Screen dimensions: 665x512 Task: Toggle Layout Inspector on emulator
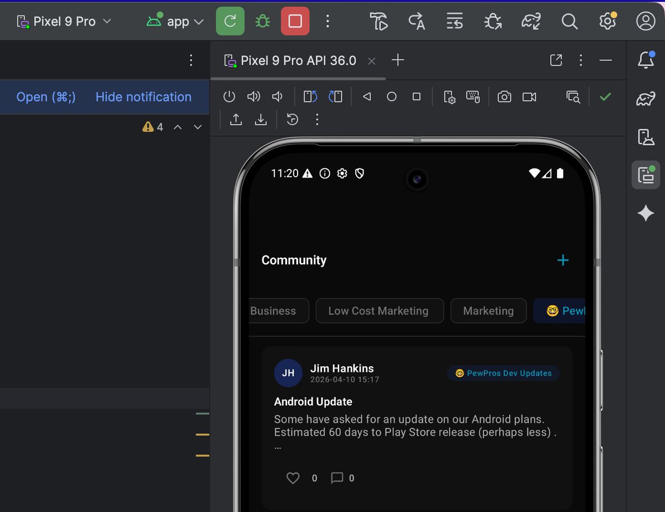[573, 97]
